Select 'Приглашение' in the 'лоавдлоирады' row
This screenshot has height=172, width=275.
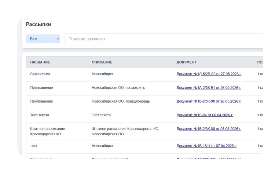click(x=41, y=101)
